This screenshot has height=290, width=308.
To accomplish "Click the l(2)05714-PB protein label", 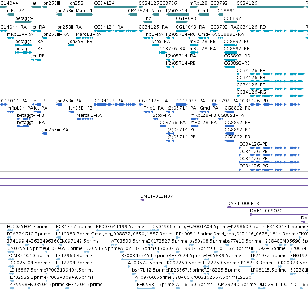I will pyautogui.click(x=181, y=137).
